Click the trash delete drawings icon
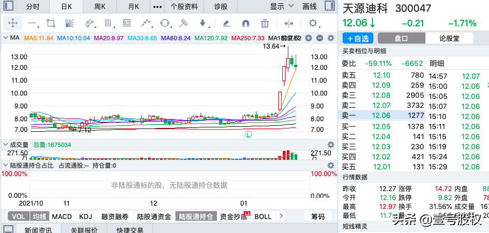Viewport: 489px width, 233px height. point(265,23)
